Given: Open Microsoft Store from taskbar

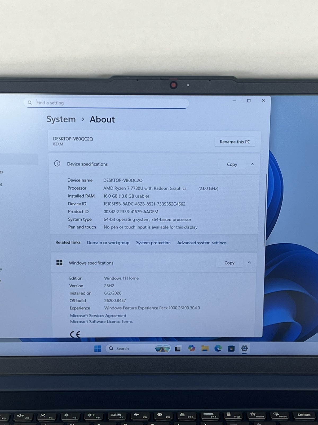Looking at the screenshot, I should pos(231,348).
